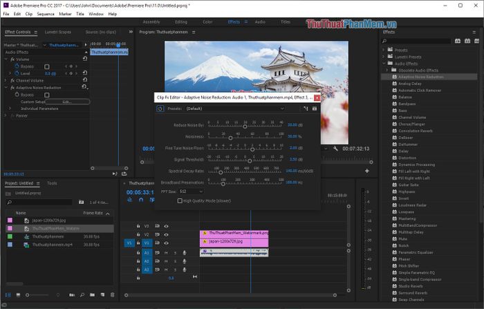This screenshot has height=309, width=484.
Task: Click the export icon at Effect Controls bottom
Action: [x=124, y=174]
